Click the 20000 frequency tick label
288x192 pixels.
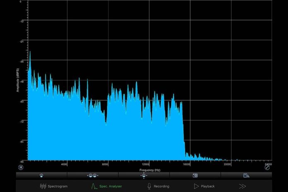point(227,164)
